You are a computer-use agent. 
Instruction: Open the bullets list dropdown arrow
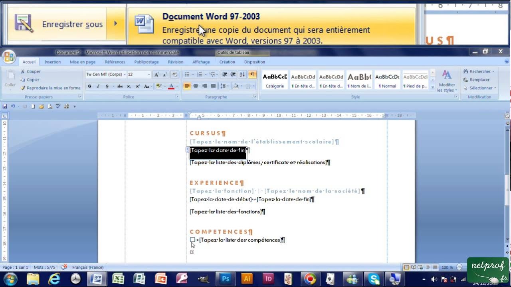coord(193,75)
